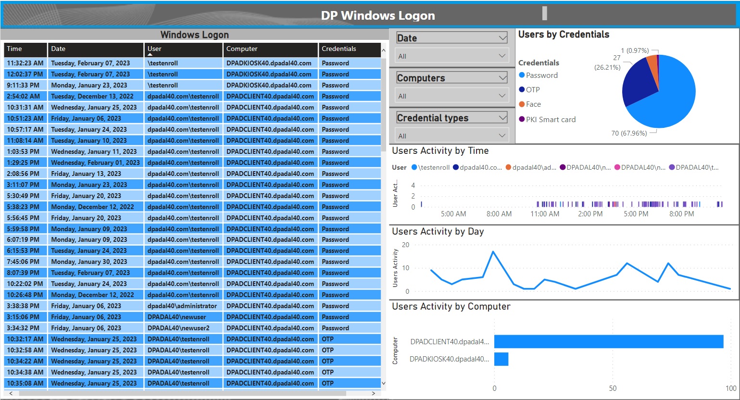
Task: Expand the All dropdown under Computers
Action: pyautogui.click(x=452, y=96)
